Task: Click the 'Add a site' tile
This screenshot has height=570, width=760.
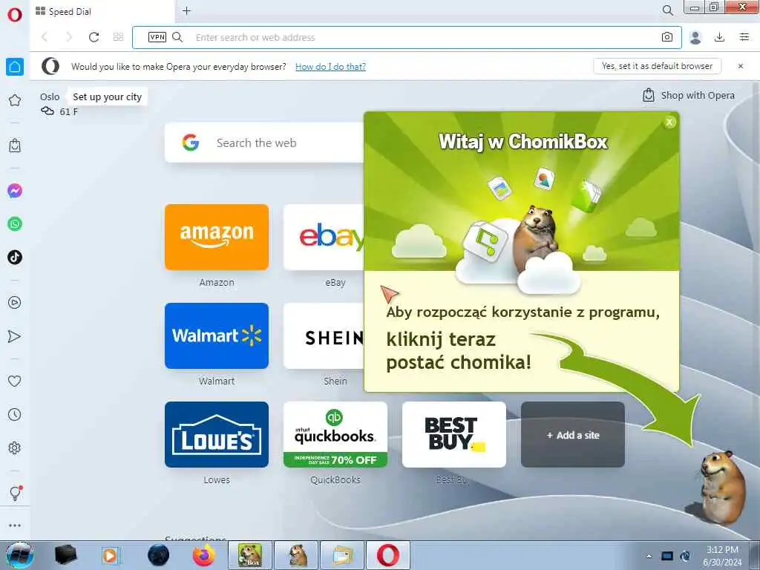Action: tap(573, 434)
